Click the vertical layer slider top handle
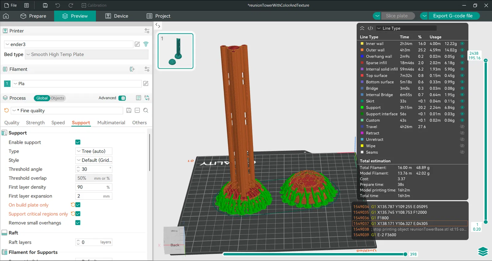This screenshot has height=261, width=492. pos(486,60)
